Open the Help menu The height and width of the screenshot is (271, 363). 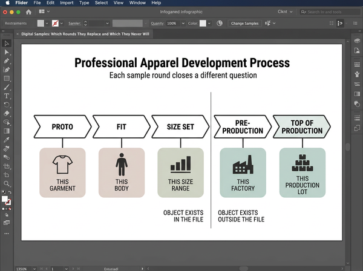click(x=156, y=3)
